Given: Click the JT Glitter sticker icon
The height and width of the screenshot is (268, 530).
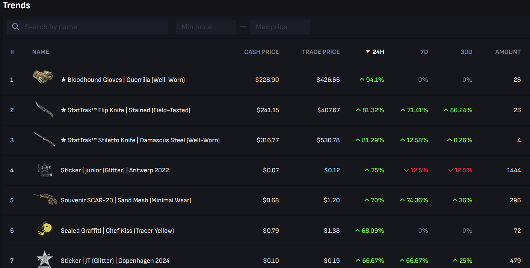Looking at the screenshot, I should coord(44,259).
